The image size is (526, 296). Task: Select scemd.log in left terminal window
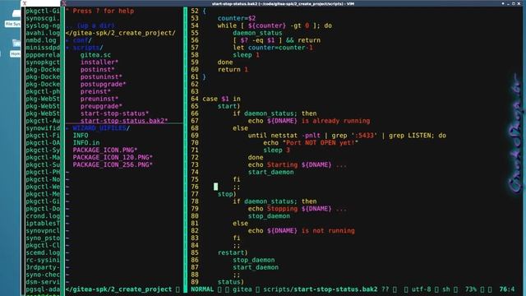[43, 252]
